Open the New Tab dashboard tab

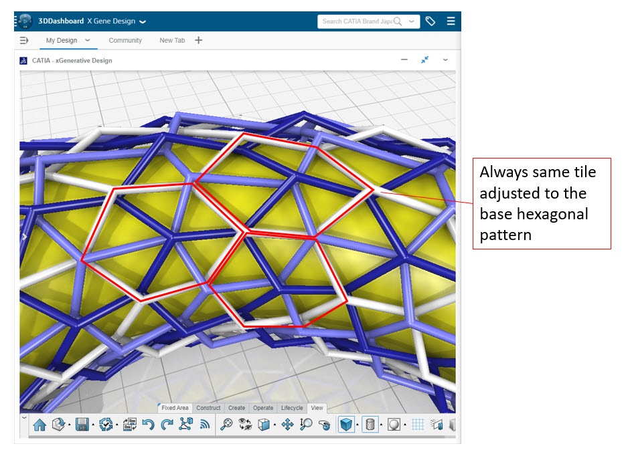(172, 40)
